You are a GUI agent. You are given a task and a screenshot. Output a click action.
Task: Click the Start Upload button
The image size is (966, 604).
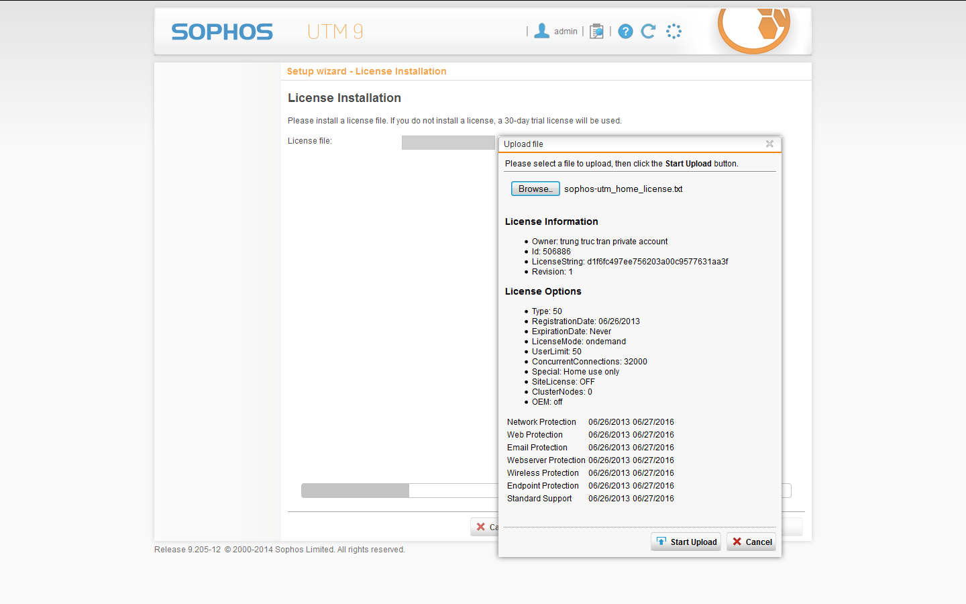click(x=686, y=542)
